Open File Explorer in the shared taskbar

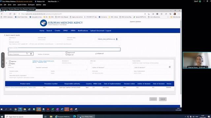[25, 109]
